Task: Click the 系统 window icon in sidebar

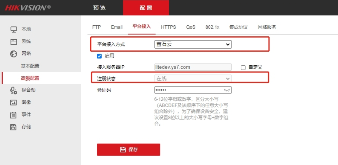Action: click(x=13, y=42)
